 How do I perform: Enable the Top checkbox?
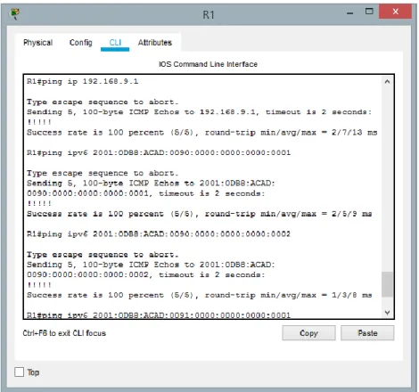pos(20,372)
